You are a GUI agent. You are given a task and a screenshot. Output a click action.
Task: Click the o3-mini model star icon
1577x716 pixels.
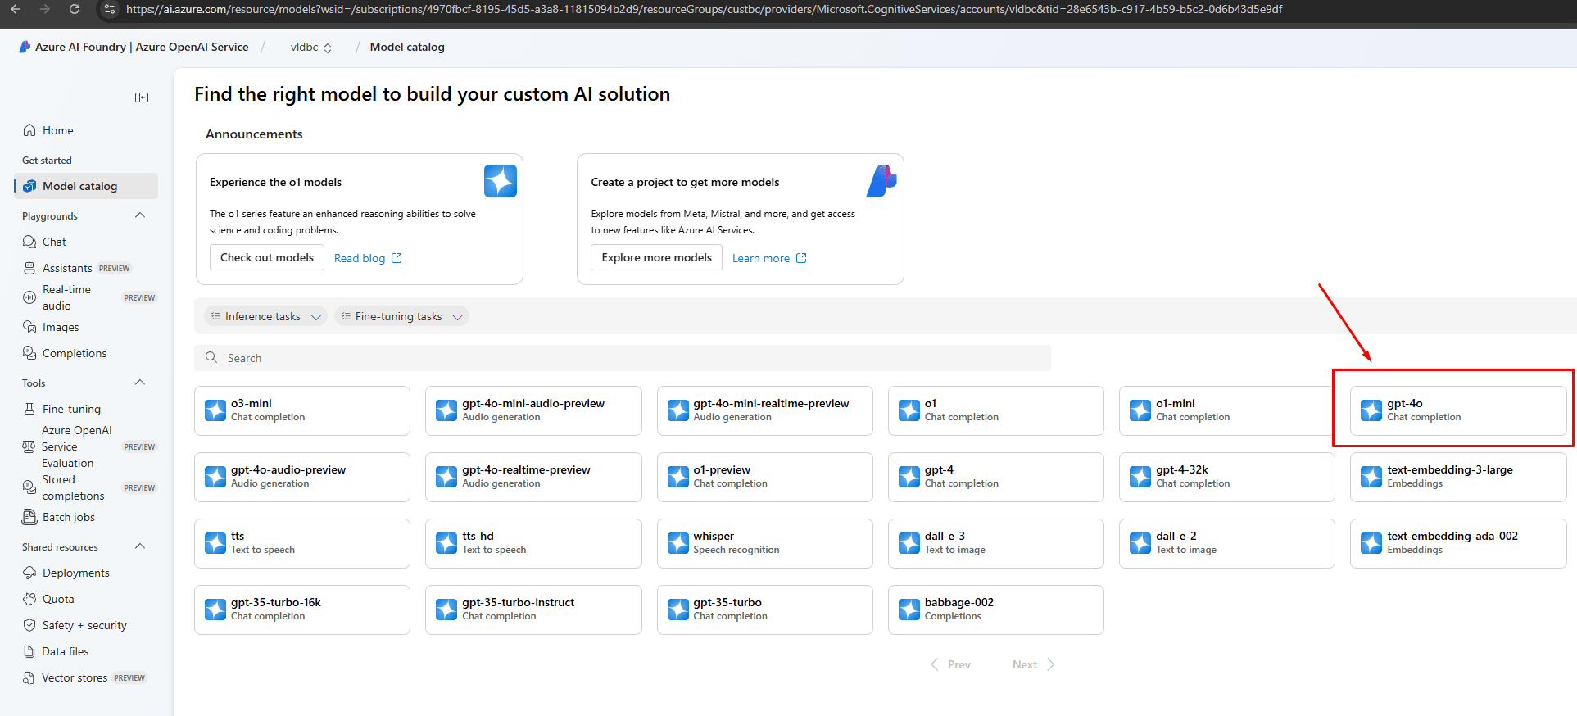pyautogui.click(x=215, y=410)
